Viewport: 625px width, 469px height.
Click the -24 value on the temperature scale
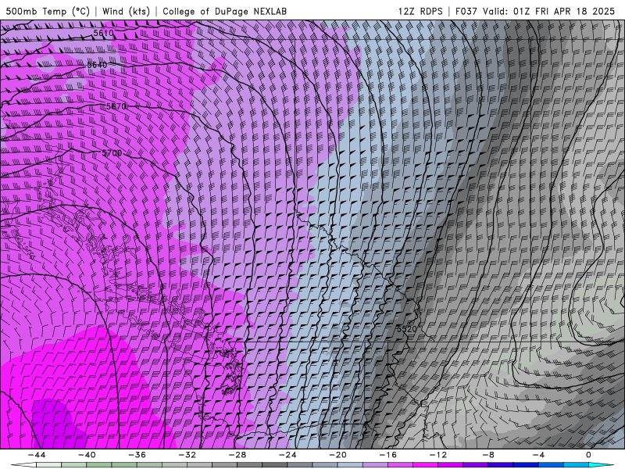tap(287, 455)
